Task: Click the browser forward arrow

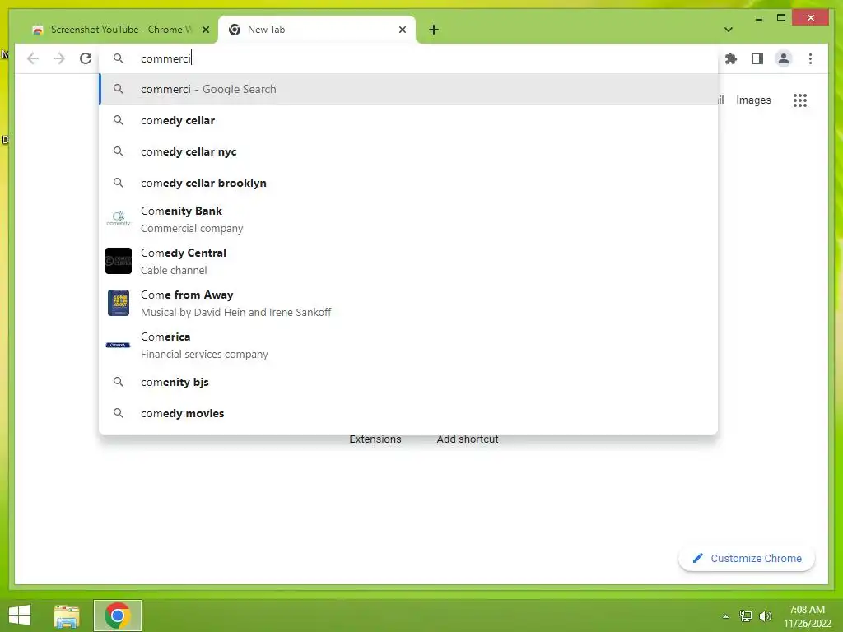Action: pyautogui.click(x=59, y=58)
